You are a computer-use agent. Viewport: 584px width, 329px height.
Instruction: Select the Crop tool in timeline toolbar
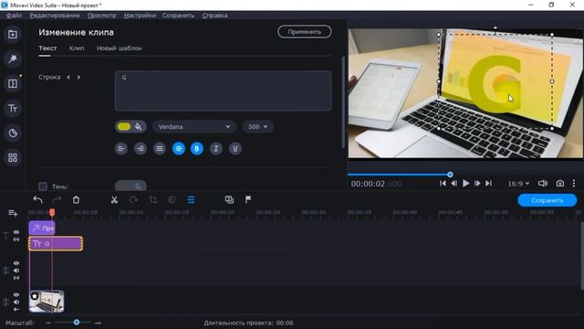click(x=152, y=200)
